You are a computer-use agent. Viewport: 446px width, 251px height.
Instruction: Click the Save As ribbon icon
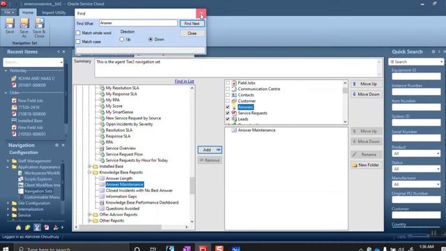24,24
